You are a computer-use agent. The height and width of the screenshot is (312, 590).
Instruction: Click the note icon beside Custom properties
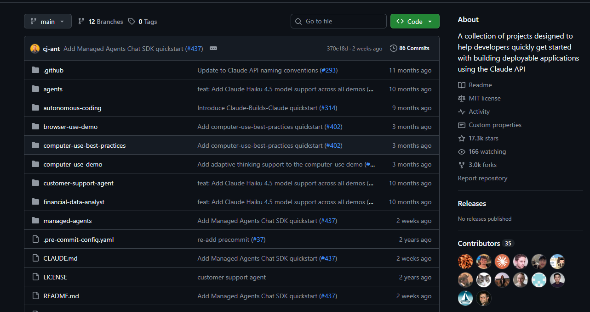click(x=462, y=125)
